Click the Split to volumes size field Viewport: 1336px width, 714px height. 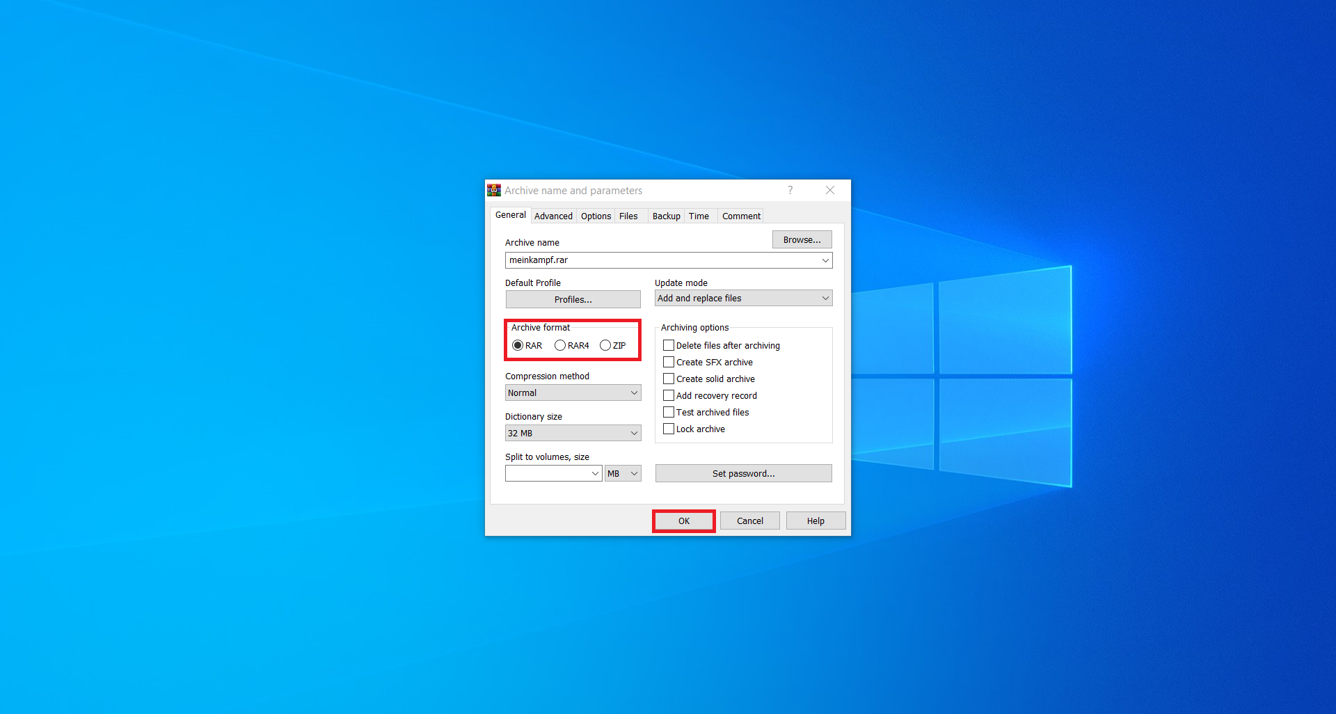pos(550,473)
